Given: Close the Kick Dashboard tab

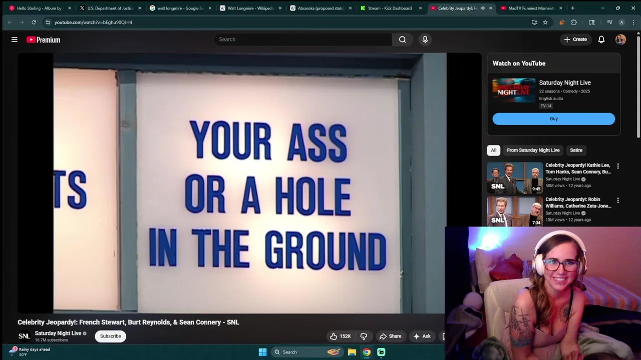Looking at the screenshot, I should (x=420, y=8).
